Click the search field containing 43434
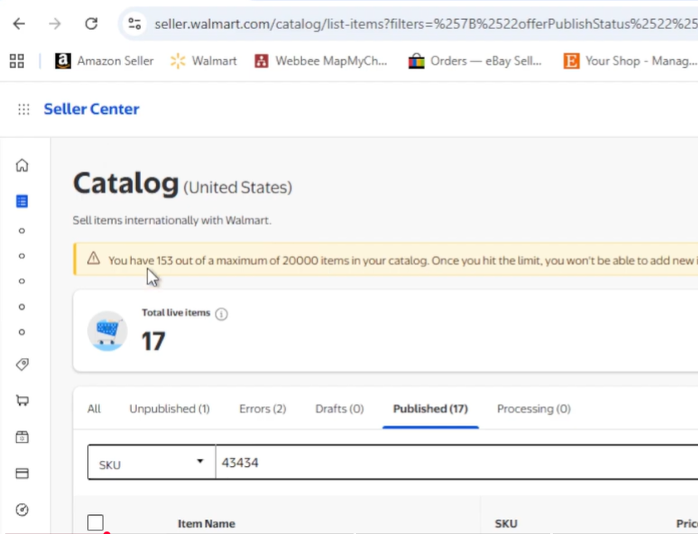The width and height of the screenshot is (698, 534). click(448, 463)
